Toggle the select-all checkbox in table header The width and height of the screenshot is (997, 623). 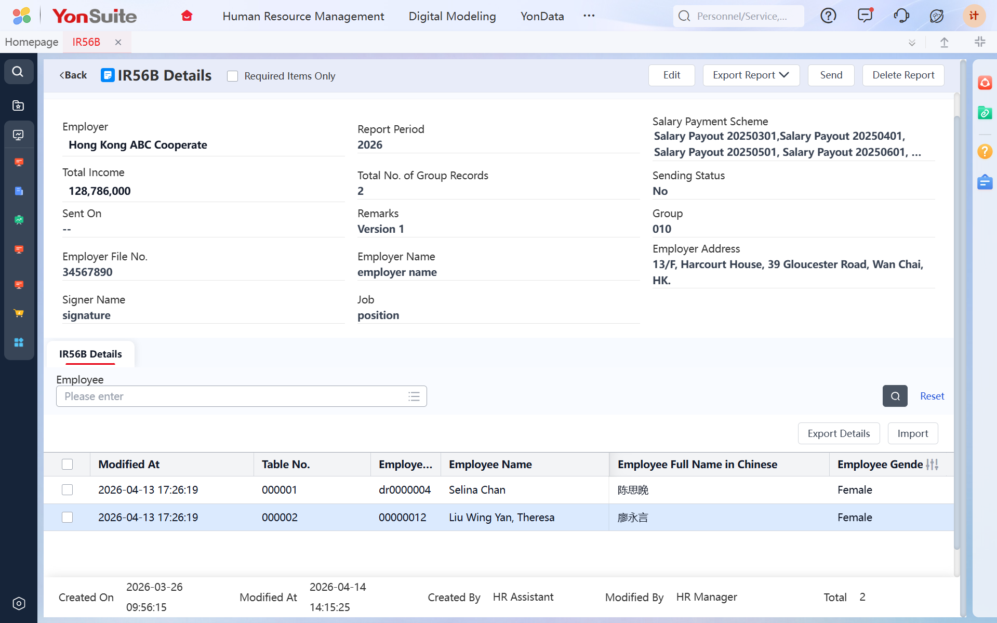(x=68, y=465)
